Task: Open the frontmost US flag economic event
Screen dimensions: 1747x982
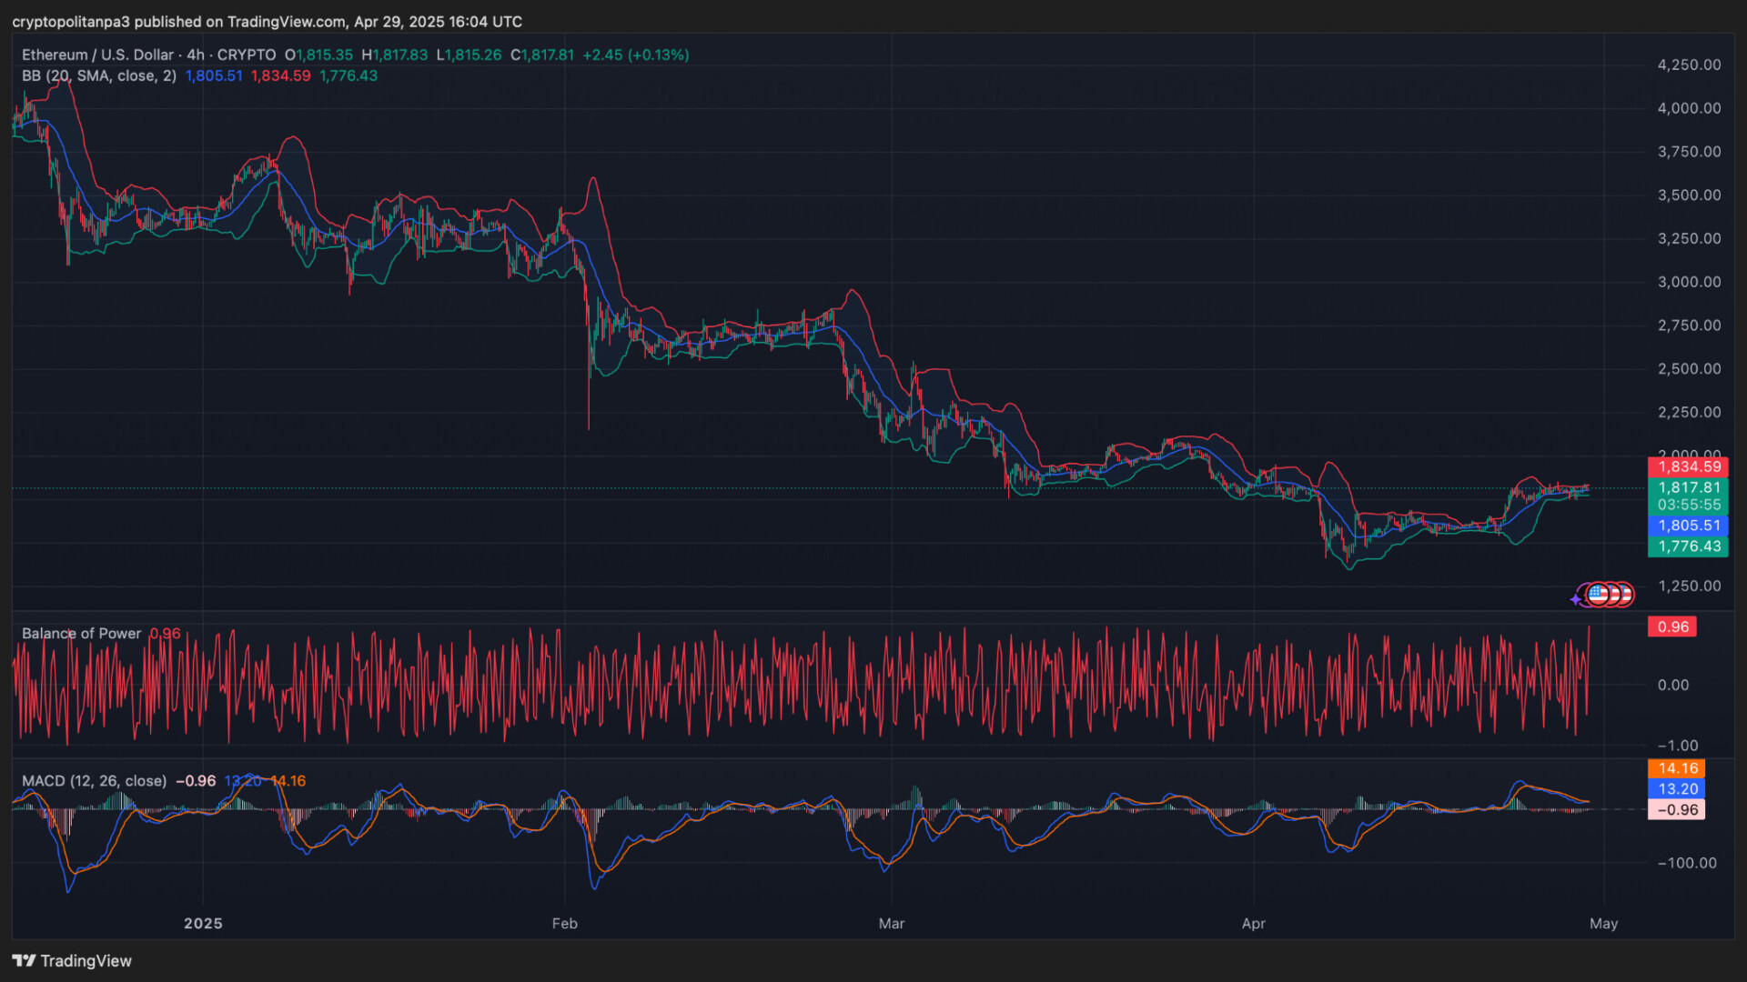Action: coord(1599,595)
